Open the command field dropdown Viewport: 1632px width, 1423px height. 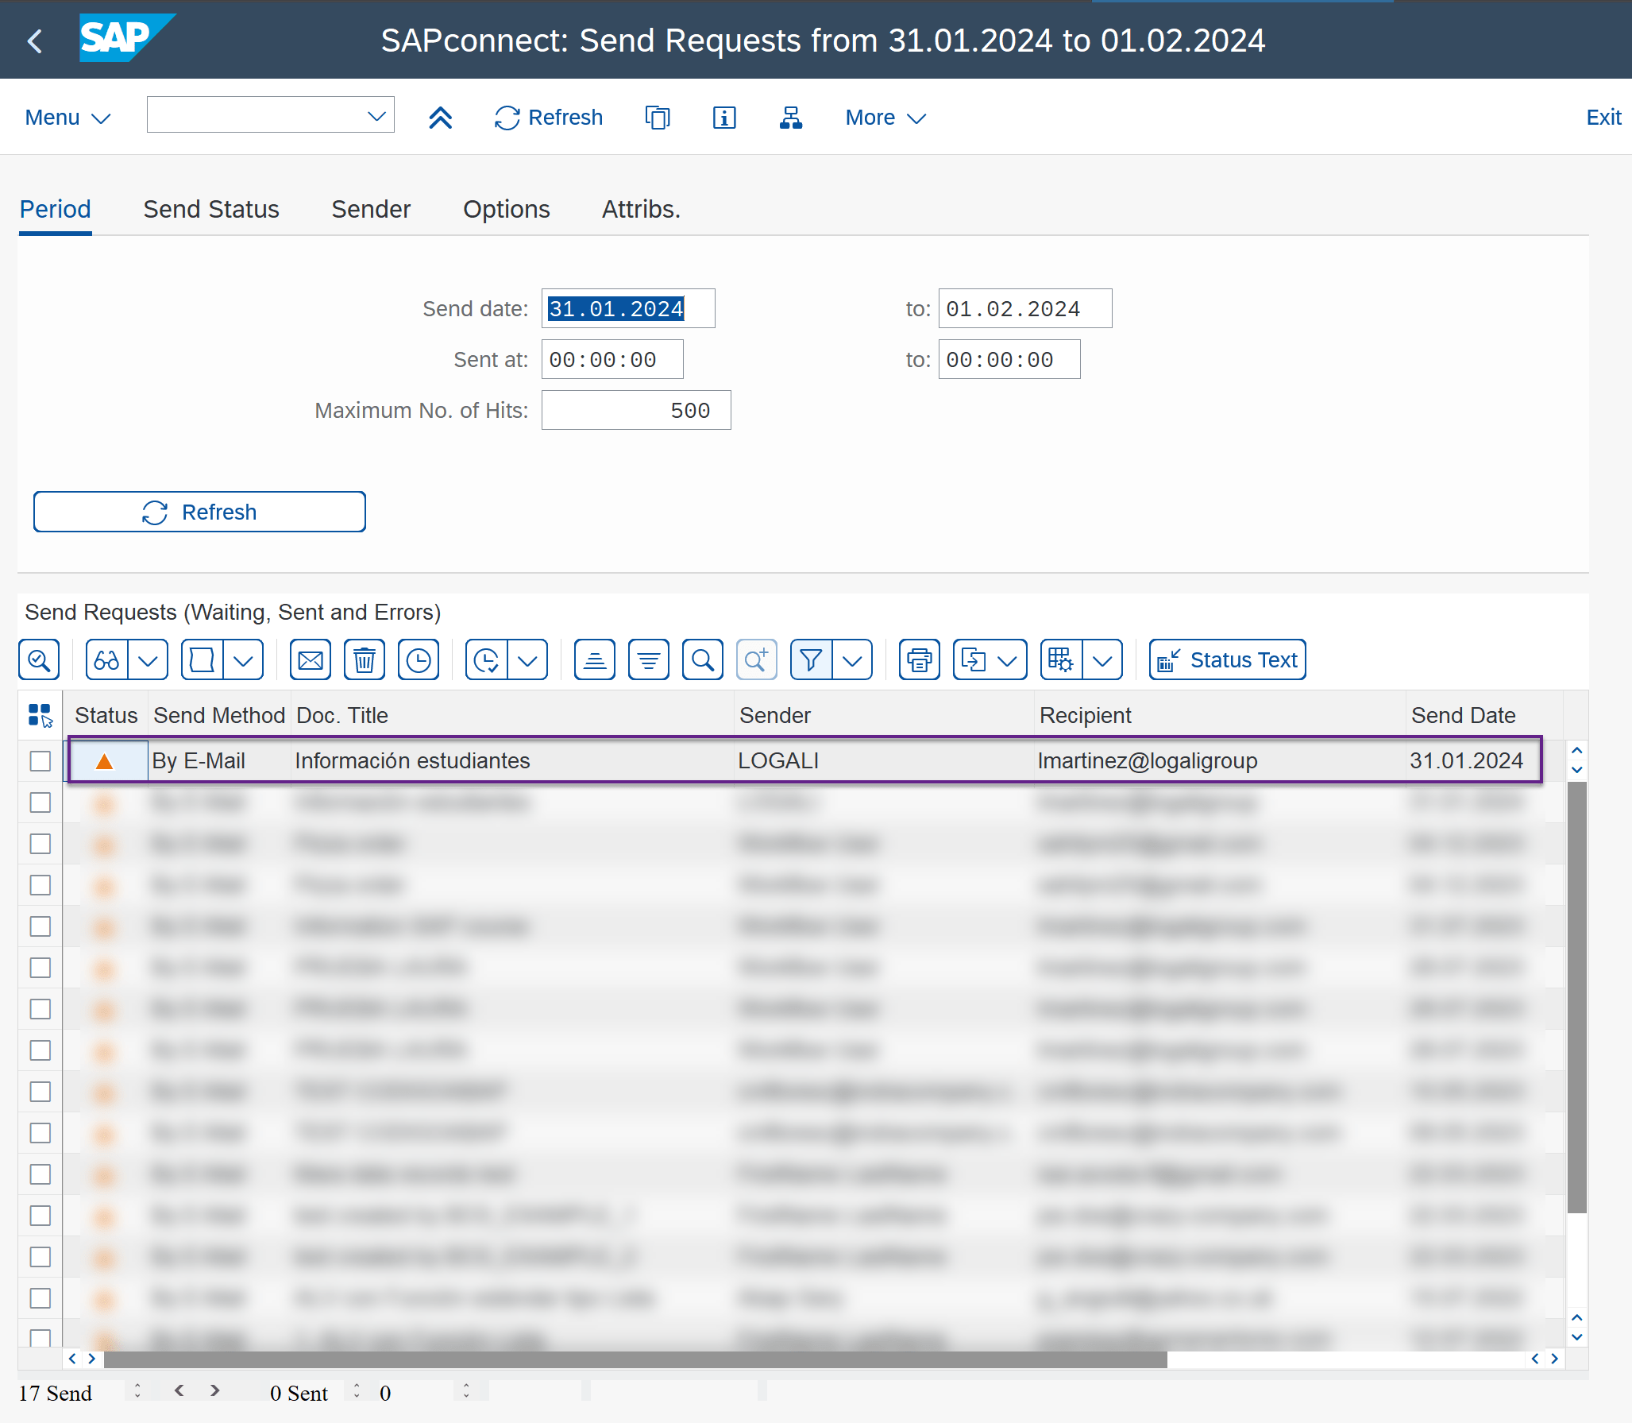376,116
